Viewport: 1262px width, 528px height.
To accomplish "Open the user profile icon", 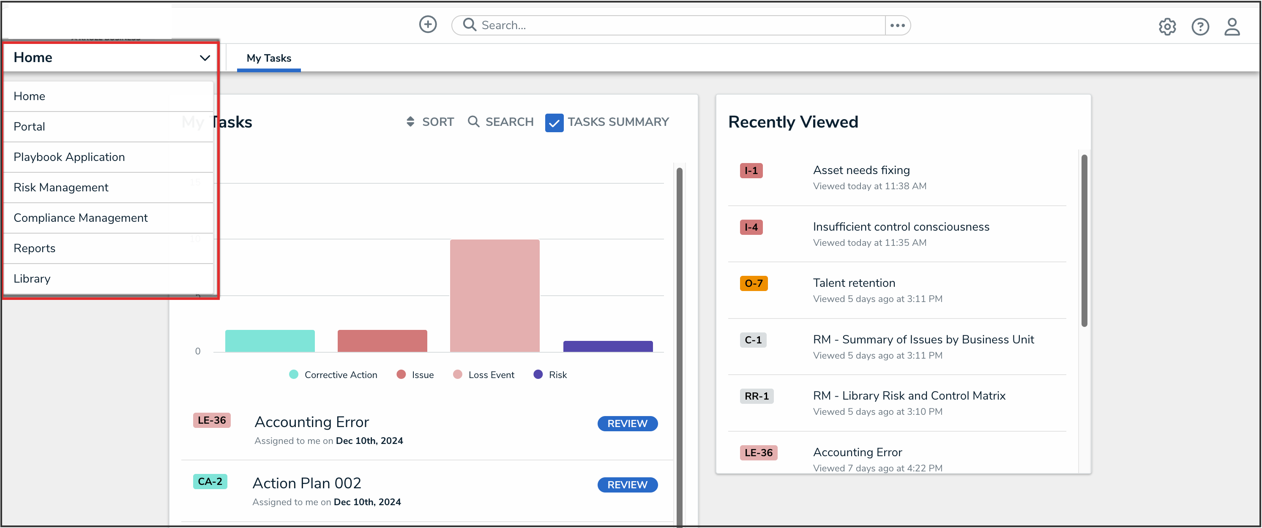I will point(1232,27).
